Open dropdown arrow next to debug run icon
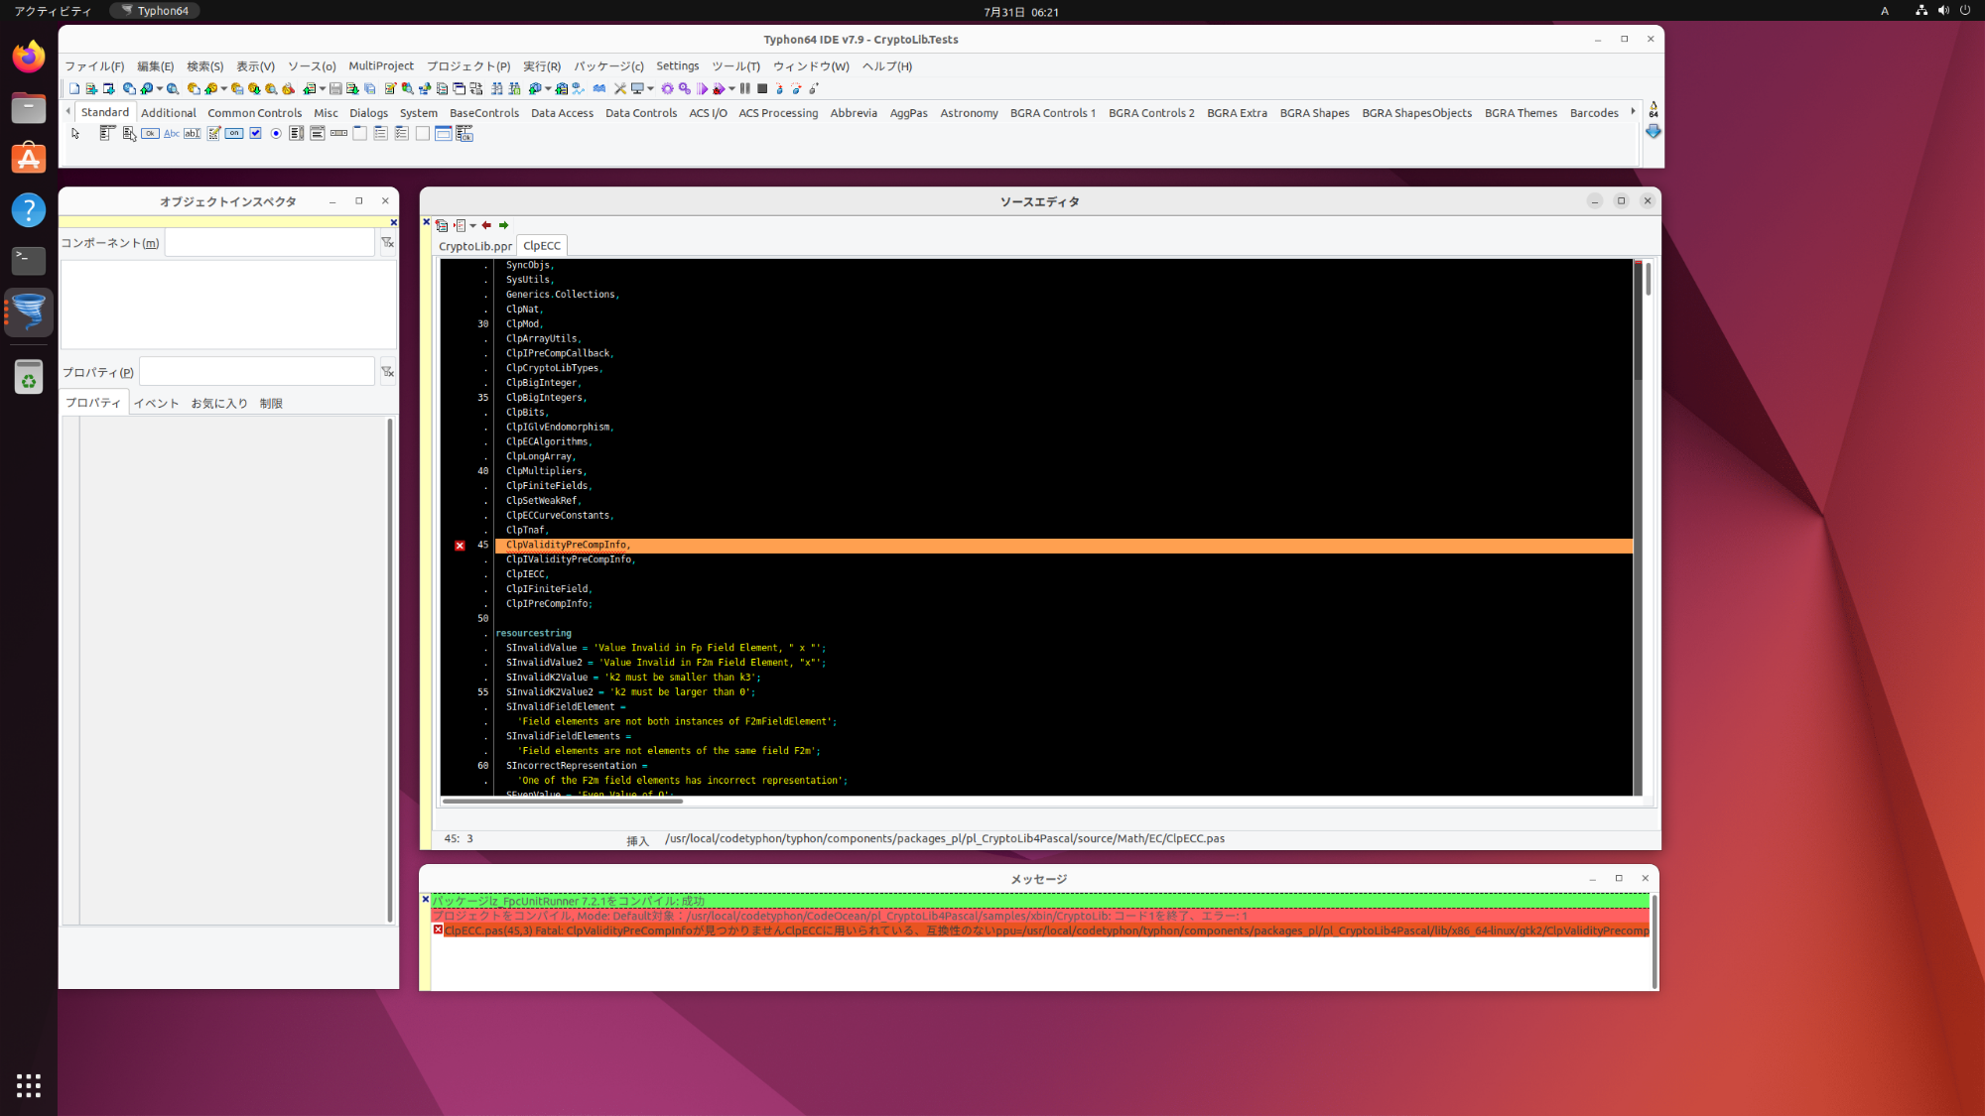 (x=731, y=88)
